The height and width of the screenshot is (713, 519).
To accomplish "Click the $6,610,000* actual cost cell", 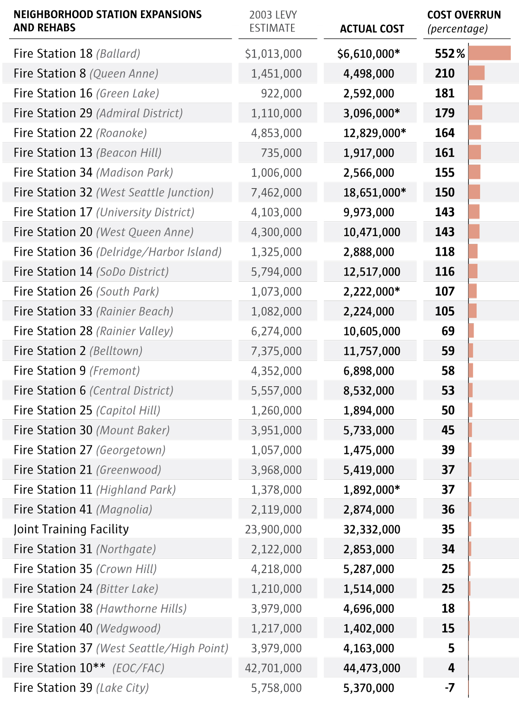I will pyautogui.click(x=368, y=54).
